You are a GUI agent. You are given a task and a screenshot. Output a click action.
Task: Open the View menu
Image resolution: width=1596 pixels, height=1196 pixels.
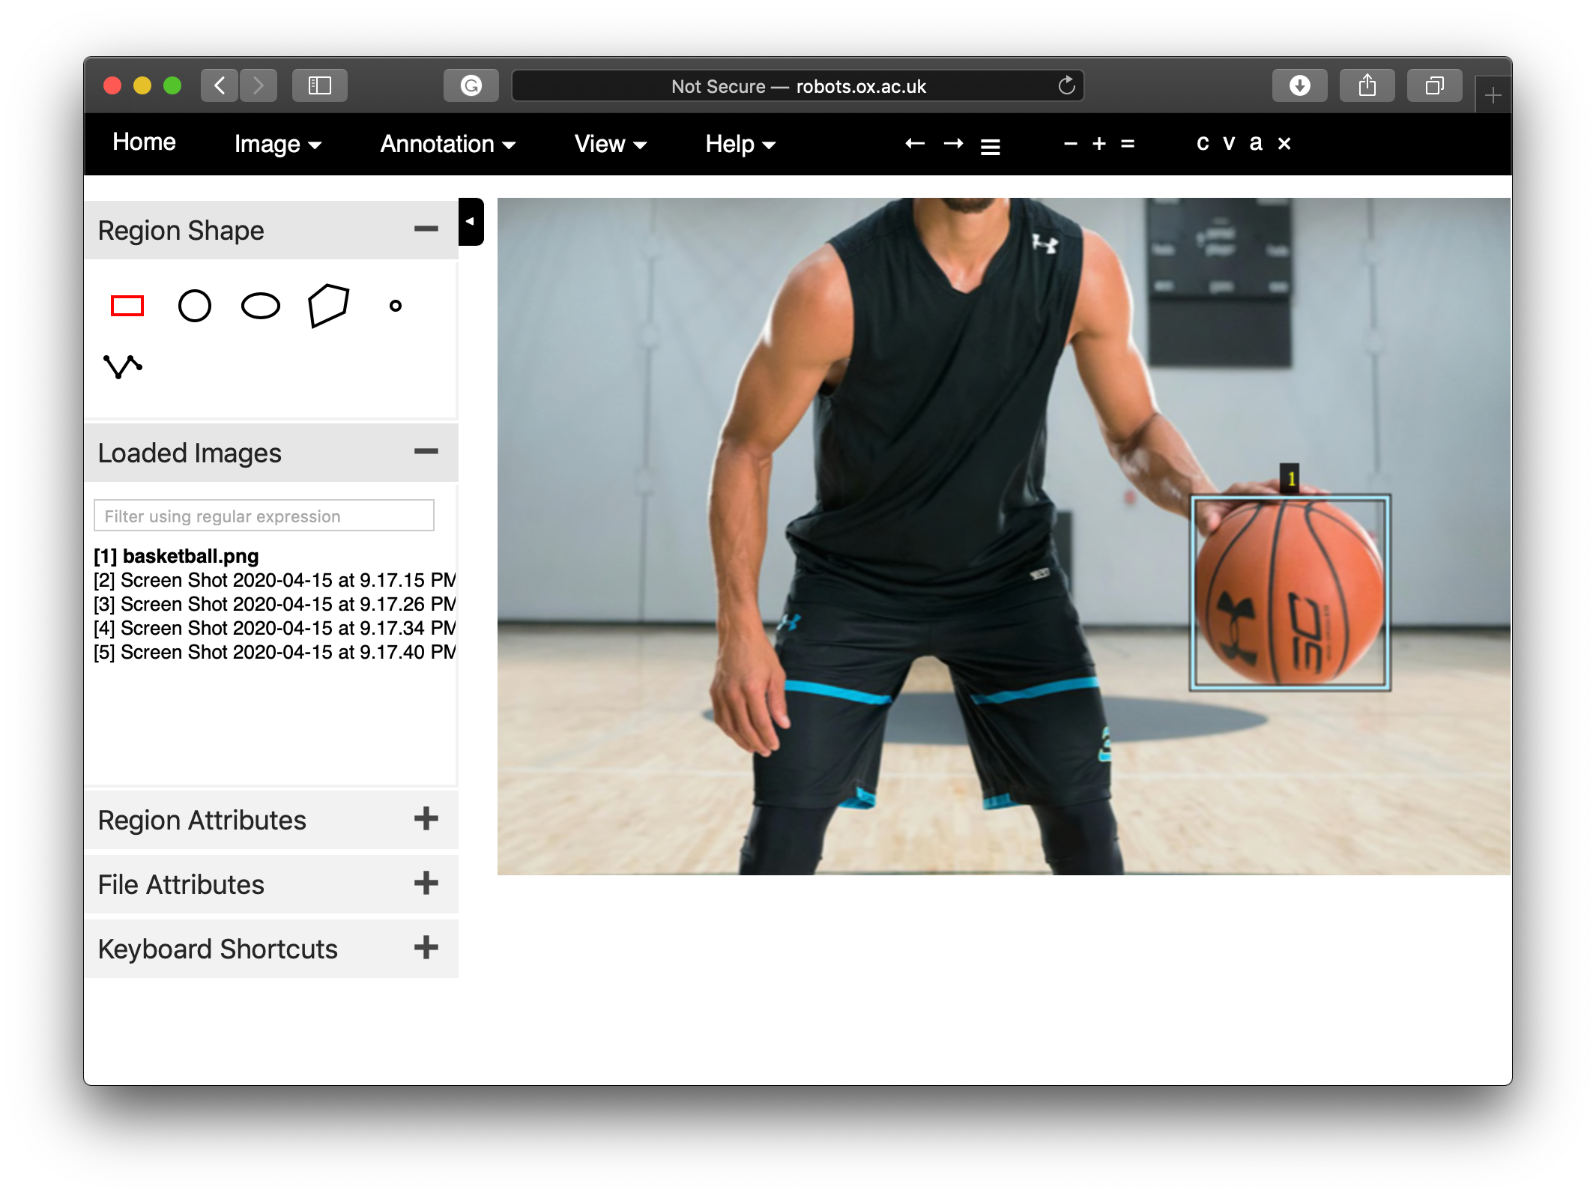click(610, 144)
